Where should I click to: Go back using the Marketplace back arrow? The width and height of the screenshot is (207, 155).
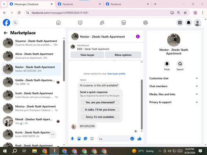(6, 33)
